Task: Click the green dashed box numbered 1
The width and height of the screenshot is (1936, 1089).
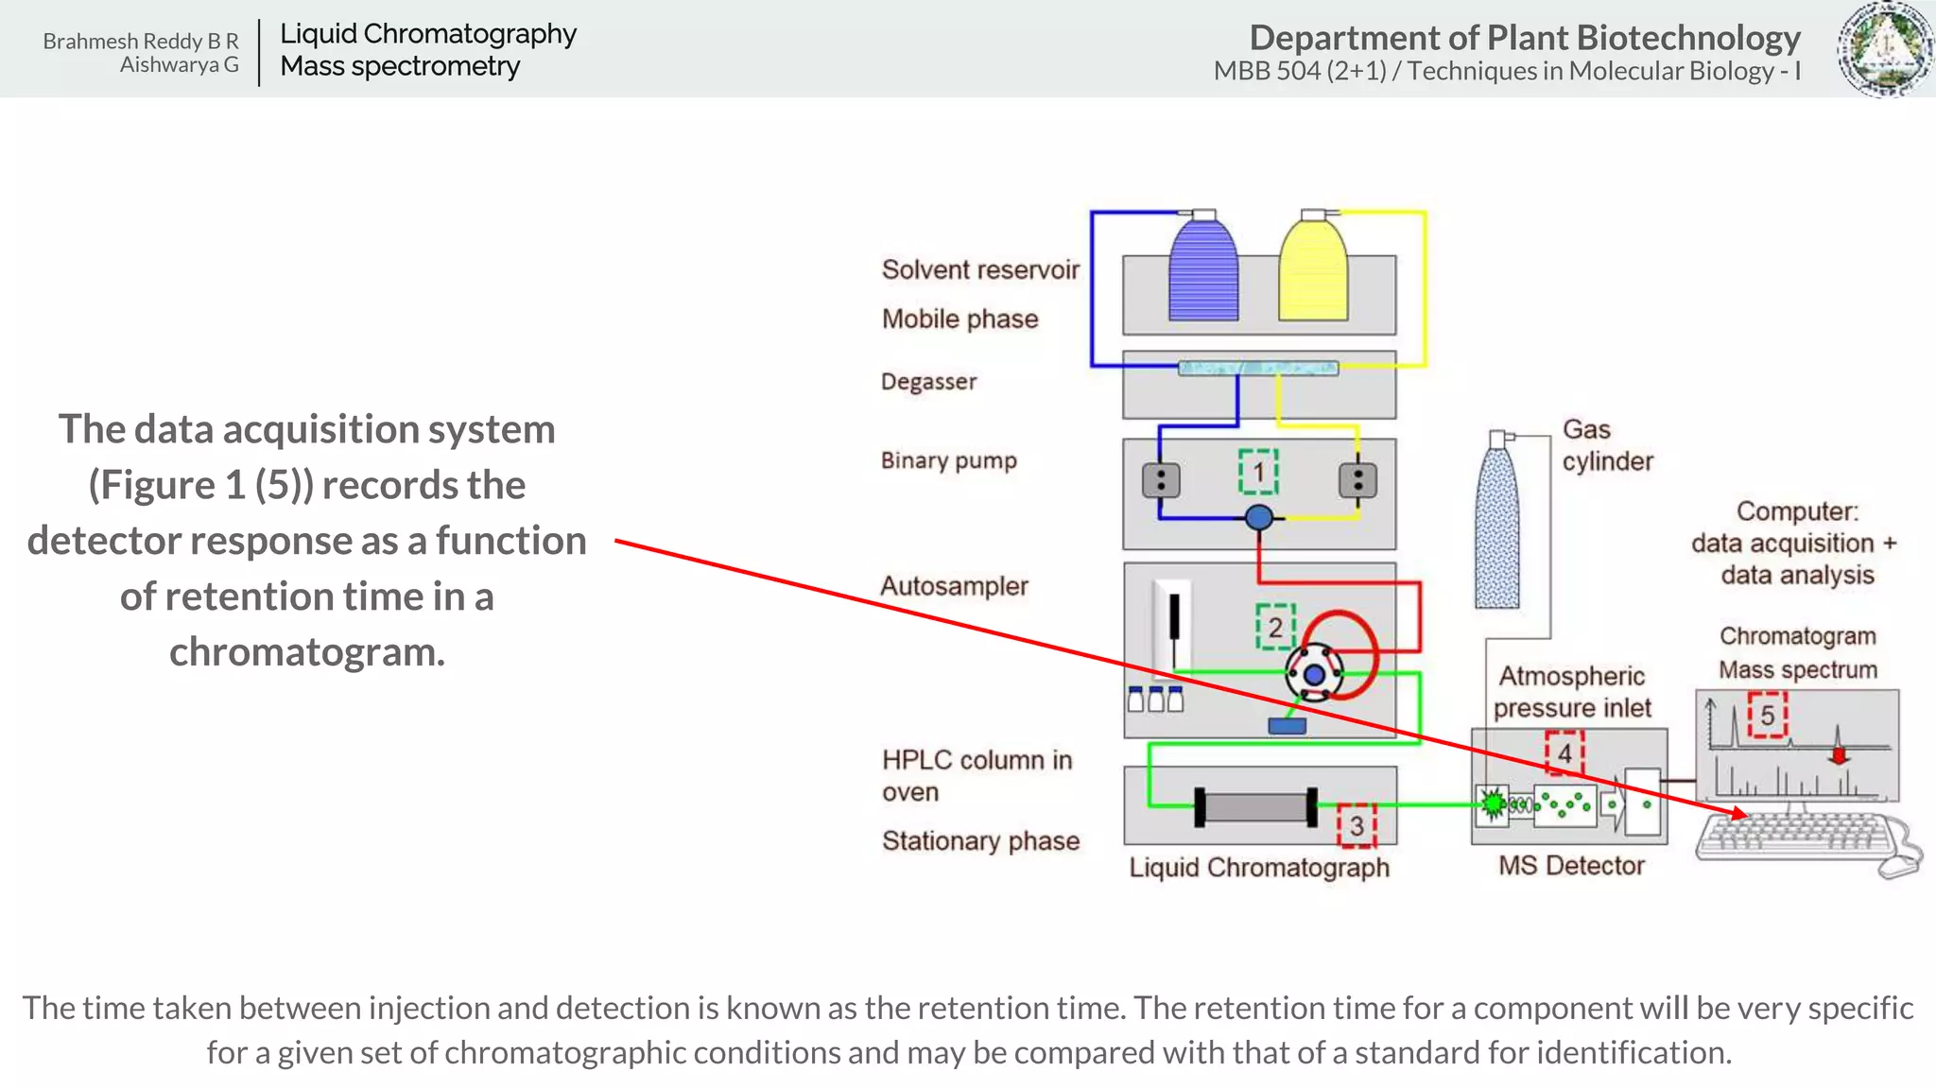Action: tap(1258, 472)
